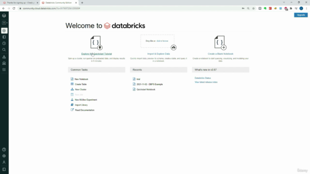
Task: Open recent '2021-11-02 - DBFS Example'
Action: [150, 84]
